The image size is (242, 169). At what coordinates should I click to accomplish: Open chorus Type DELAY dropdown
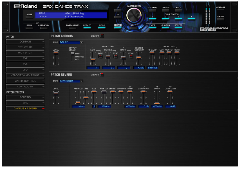pyautogui.click(x=71, y=42)
